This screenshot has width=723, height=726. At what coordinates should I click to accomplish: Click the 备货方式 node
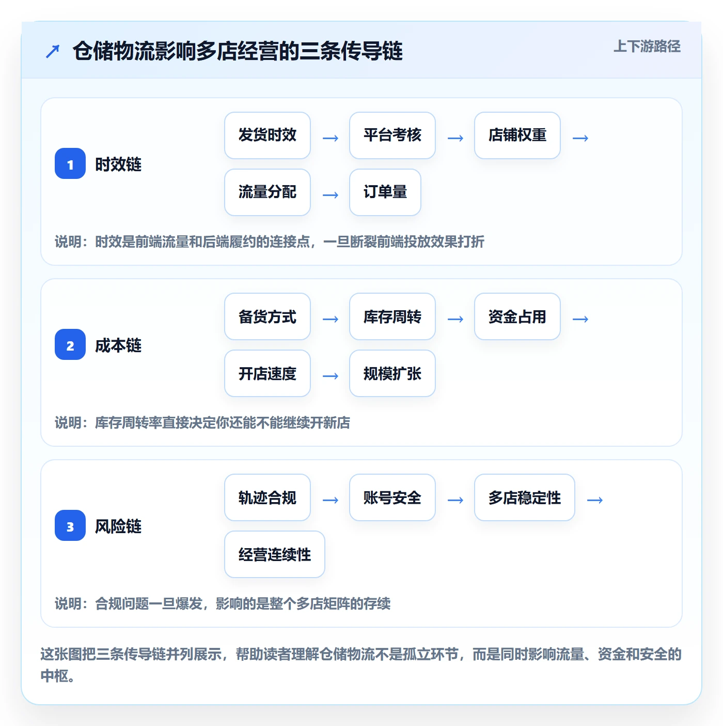(268, 316)
